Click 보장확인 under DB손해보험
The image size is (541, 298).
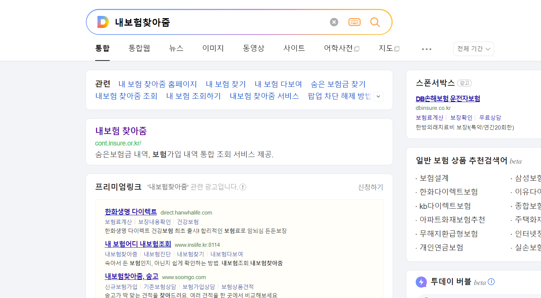click(x=461, y=118)
